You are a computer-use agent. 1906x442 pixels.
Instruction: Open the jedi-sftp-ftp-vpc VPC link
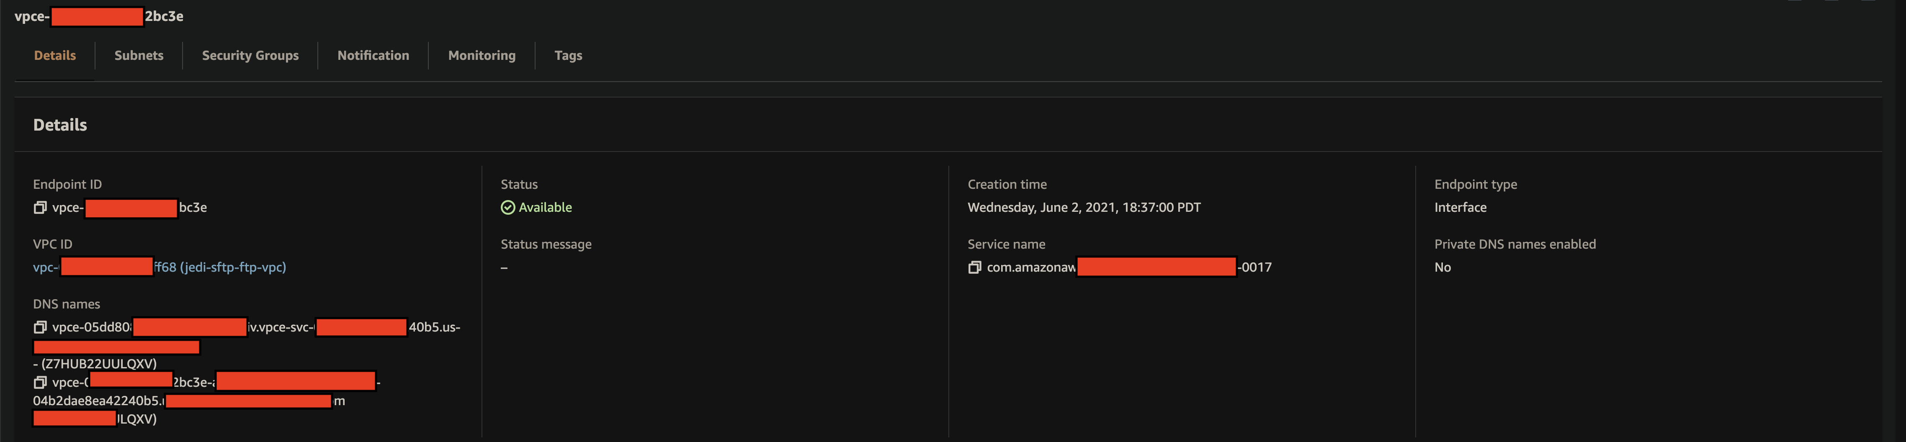(x=160, y=267)
